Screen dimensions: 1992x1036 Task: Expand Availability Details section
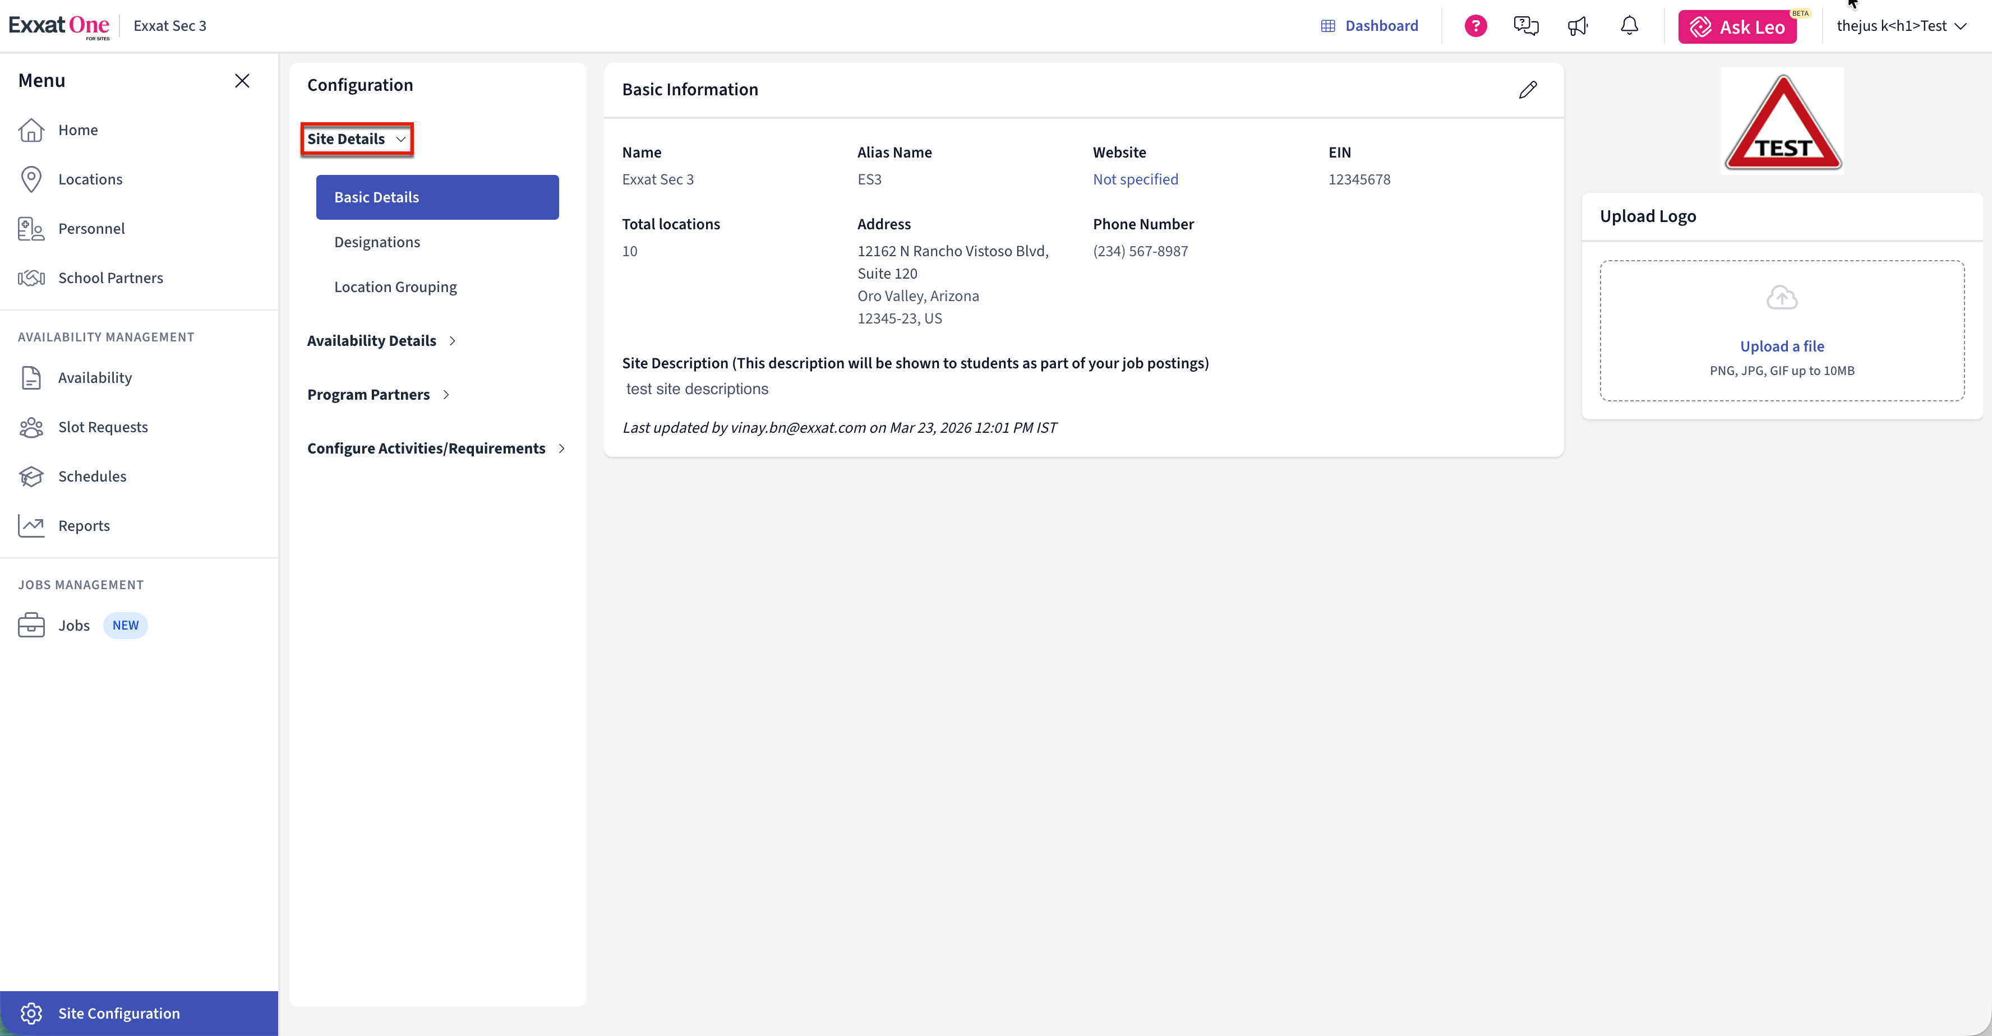(381, 341)
